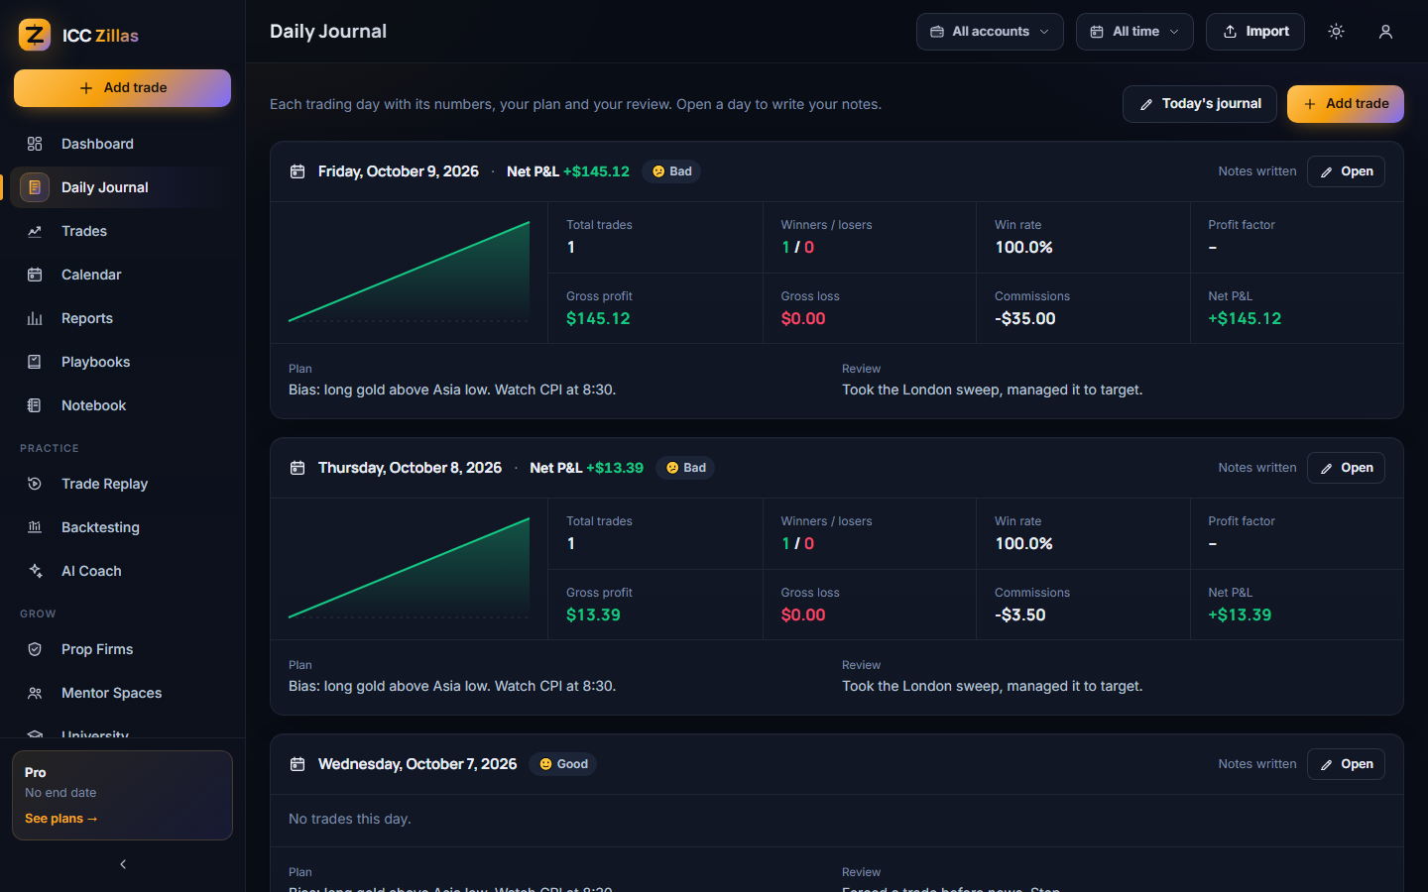The image size is (1428, 892).
Task: Click the Thursday equity curve chart
Action: [x=409, y=569]
